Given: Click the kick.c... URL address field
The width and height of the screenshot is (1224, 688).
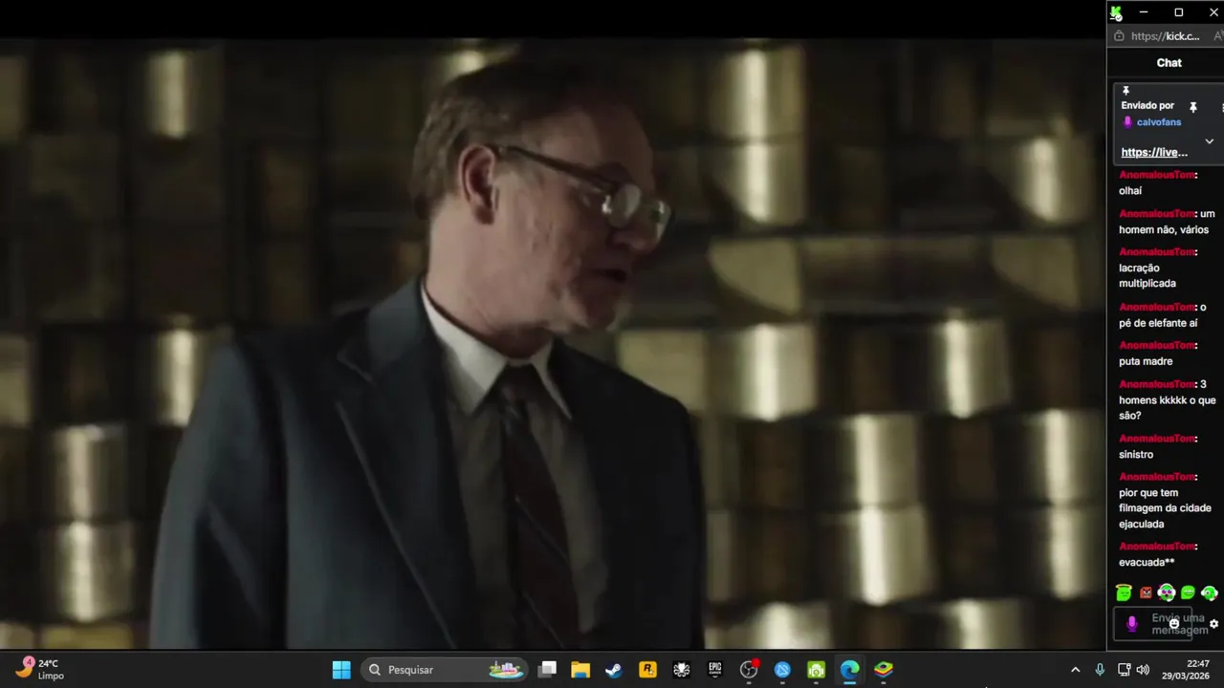Looking at the screenshot, I should coord(1165,36).
